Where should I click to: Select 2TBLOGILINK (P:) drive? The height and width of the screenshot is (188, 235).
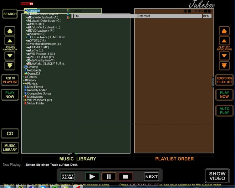tap(42, 57)
